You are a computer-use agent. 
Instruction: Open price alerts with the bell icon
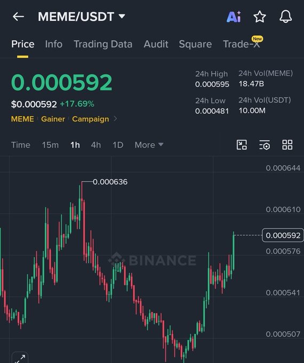pos(285,17)
